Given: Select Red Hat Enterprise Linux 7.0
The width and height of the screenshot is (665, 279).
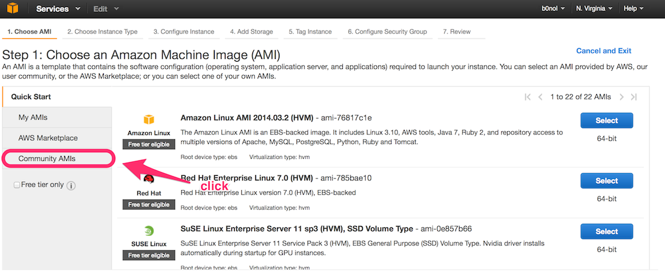Looking at the screenshot, I should (x=606, y=181).
